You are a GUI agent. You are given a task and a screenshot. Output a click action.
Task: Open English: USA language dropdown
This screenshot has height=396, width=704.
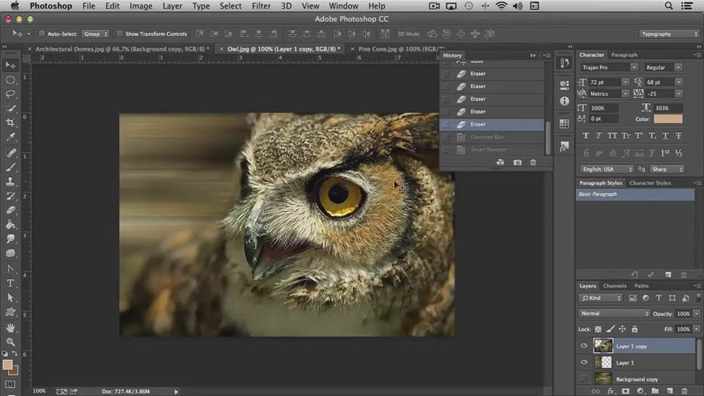tap(606, 170)
